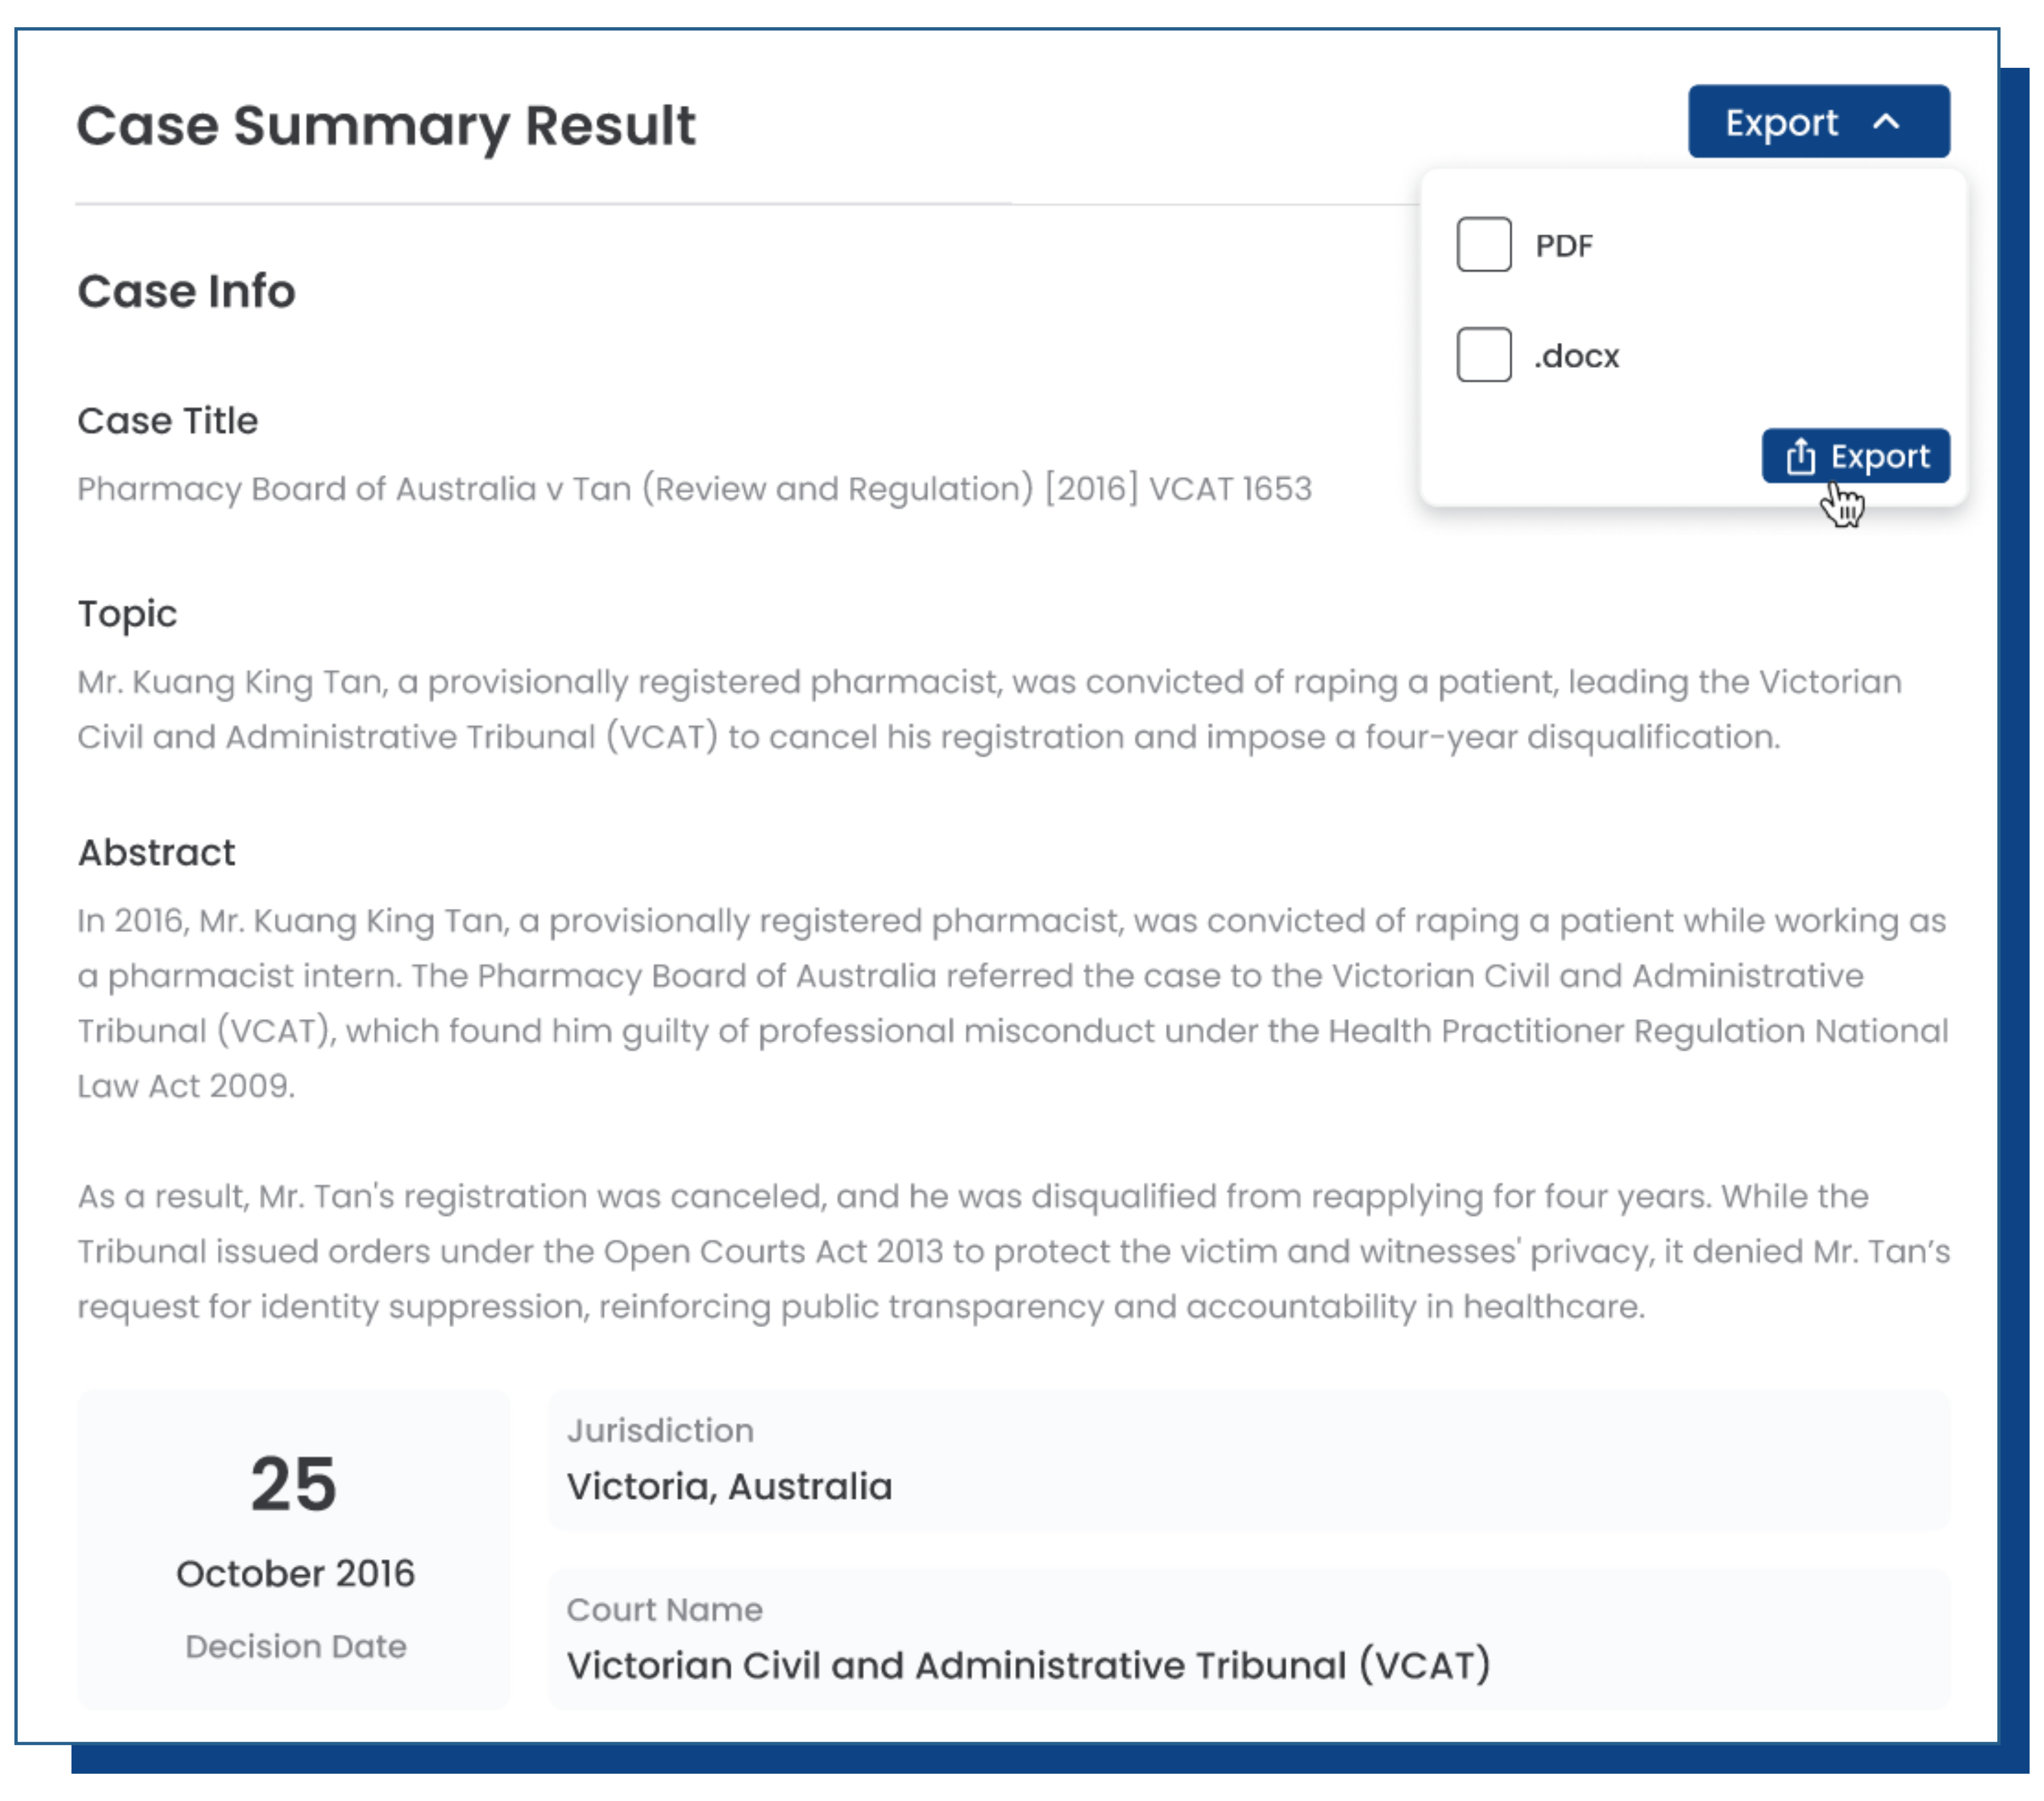Click the 'Case Summary Result' heading
Image resolution: width=2044 pixels, height=1801 pixels.
tap(386, 127)
